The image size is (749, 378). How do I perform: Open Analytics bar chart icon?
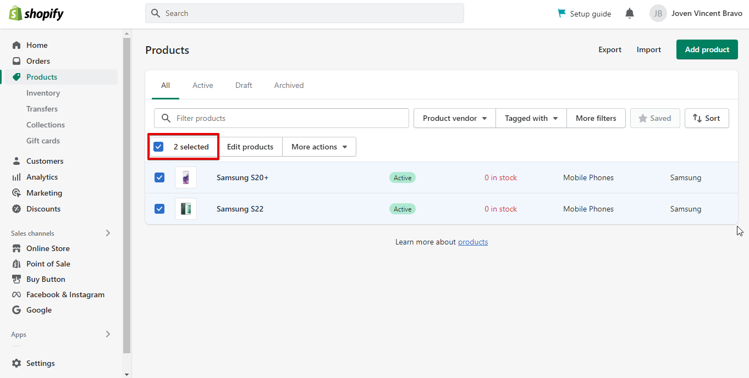click(16, 177)
